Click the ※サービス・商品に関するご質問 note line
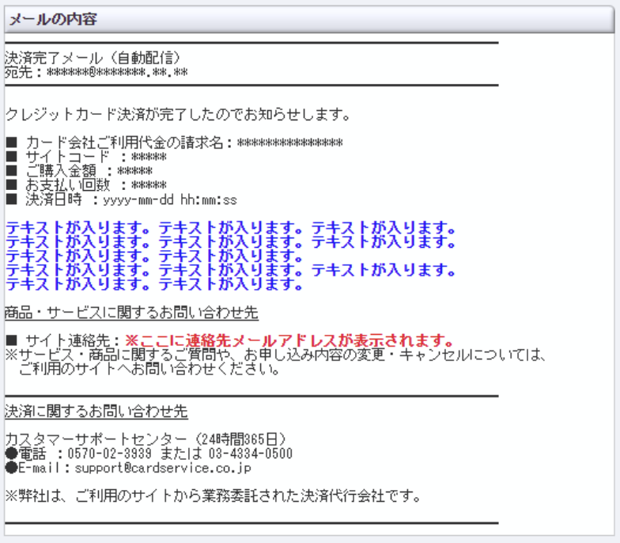620x543 pixels. point(275,355)
